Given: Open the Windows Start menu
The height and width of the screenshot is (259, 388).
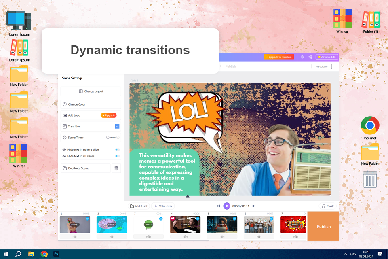Looking at the screenshot, I should 6,254.
